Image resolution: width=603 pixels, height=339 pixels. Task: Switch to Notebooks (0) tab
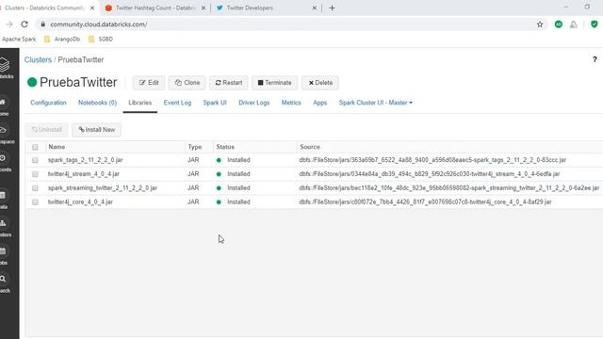click(97, 103)
